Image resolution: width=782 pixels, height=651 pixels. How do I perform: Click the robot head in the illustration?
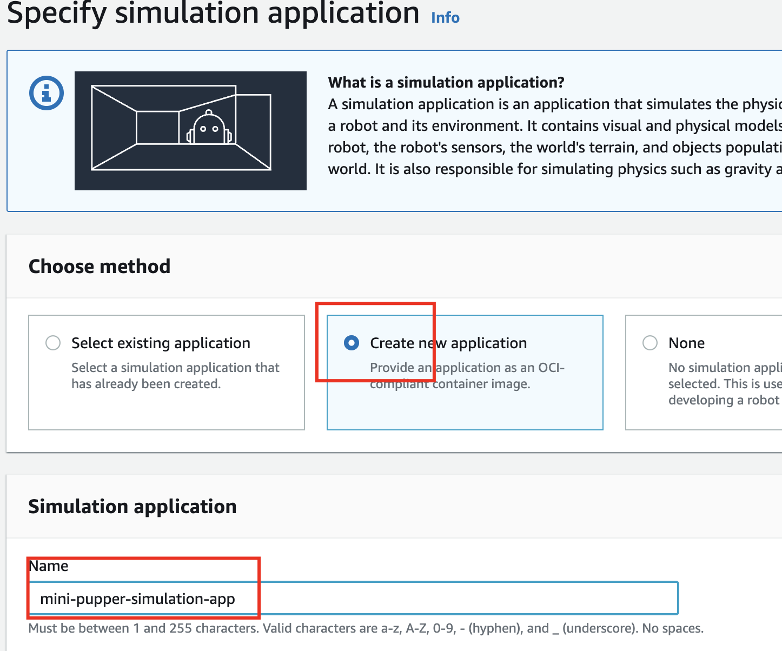point(209,129)
